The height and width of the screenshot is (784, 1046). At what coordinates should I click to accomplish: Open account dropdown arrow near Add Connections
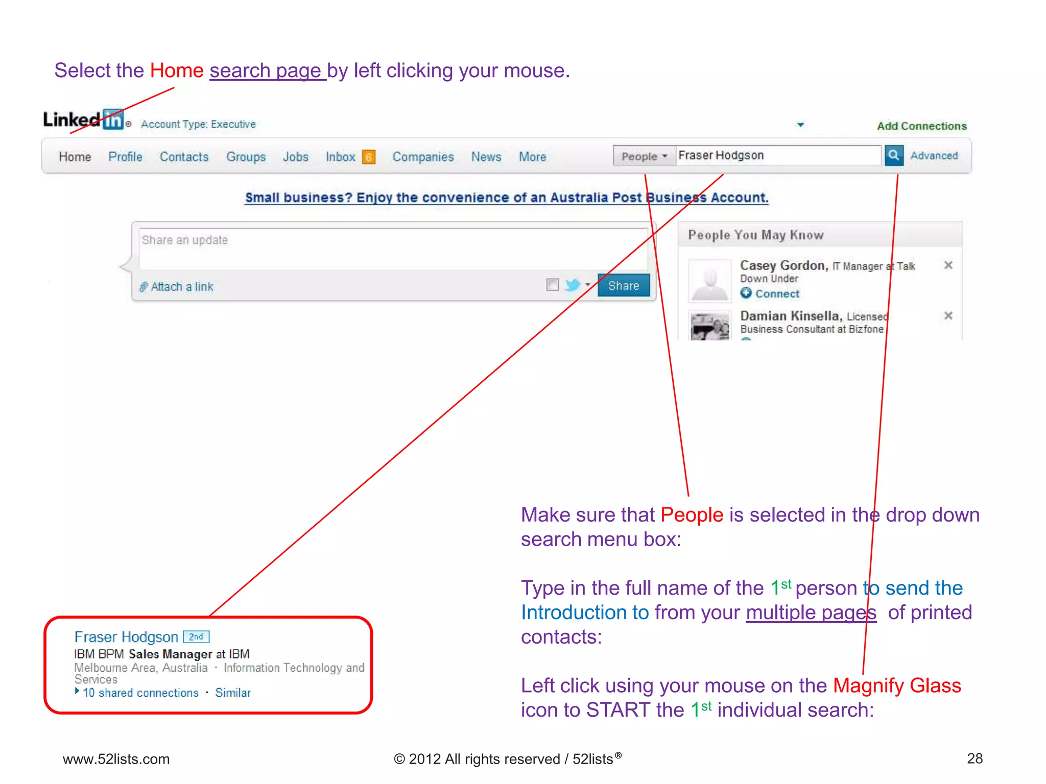tap(800, 125)
